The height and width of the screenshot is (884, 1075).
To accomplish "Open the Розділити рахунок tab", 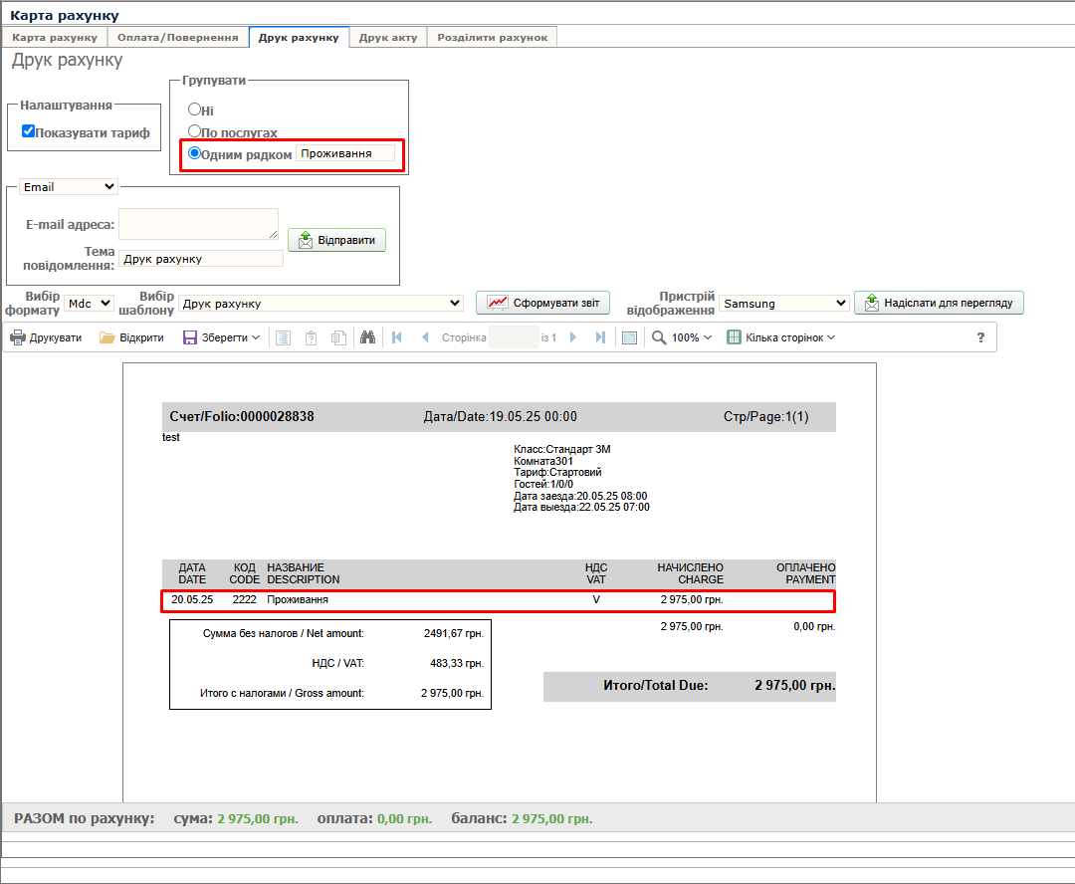I will pyautogui.click(x=492, y=37).
